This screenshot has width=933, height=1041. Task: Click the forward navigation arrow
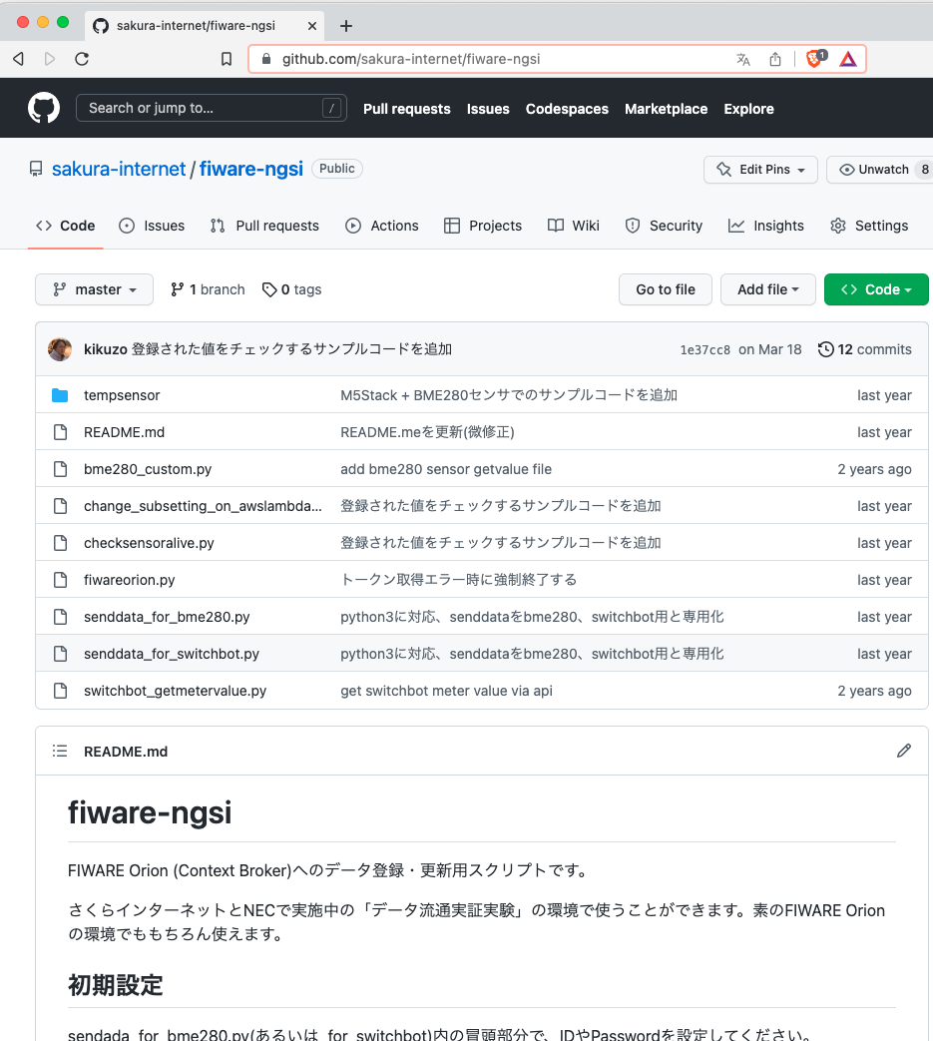coord(50,59)
